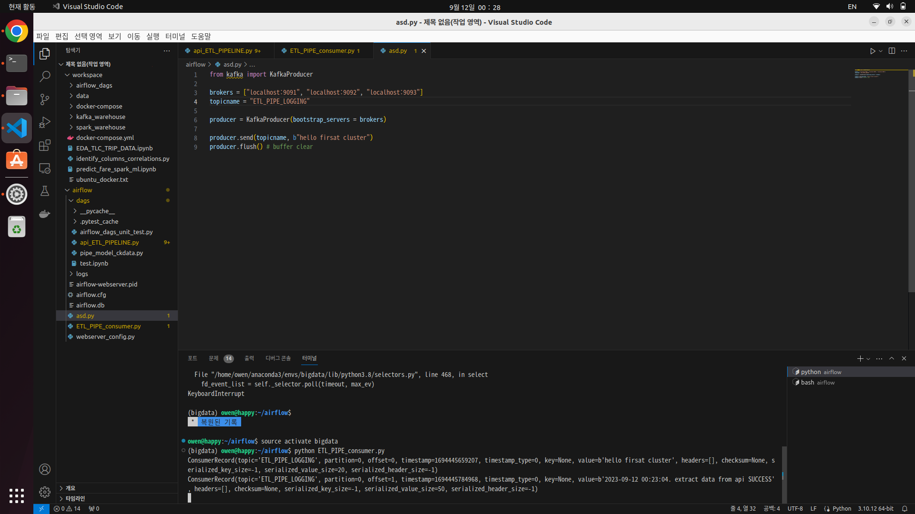Screen dimensions: 915x514
Task: Expand the 타임라인 section
Action: point(75,498)
